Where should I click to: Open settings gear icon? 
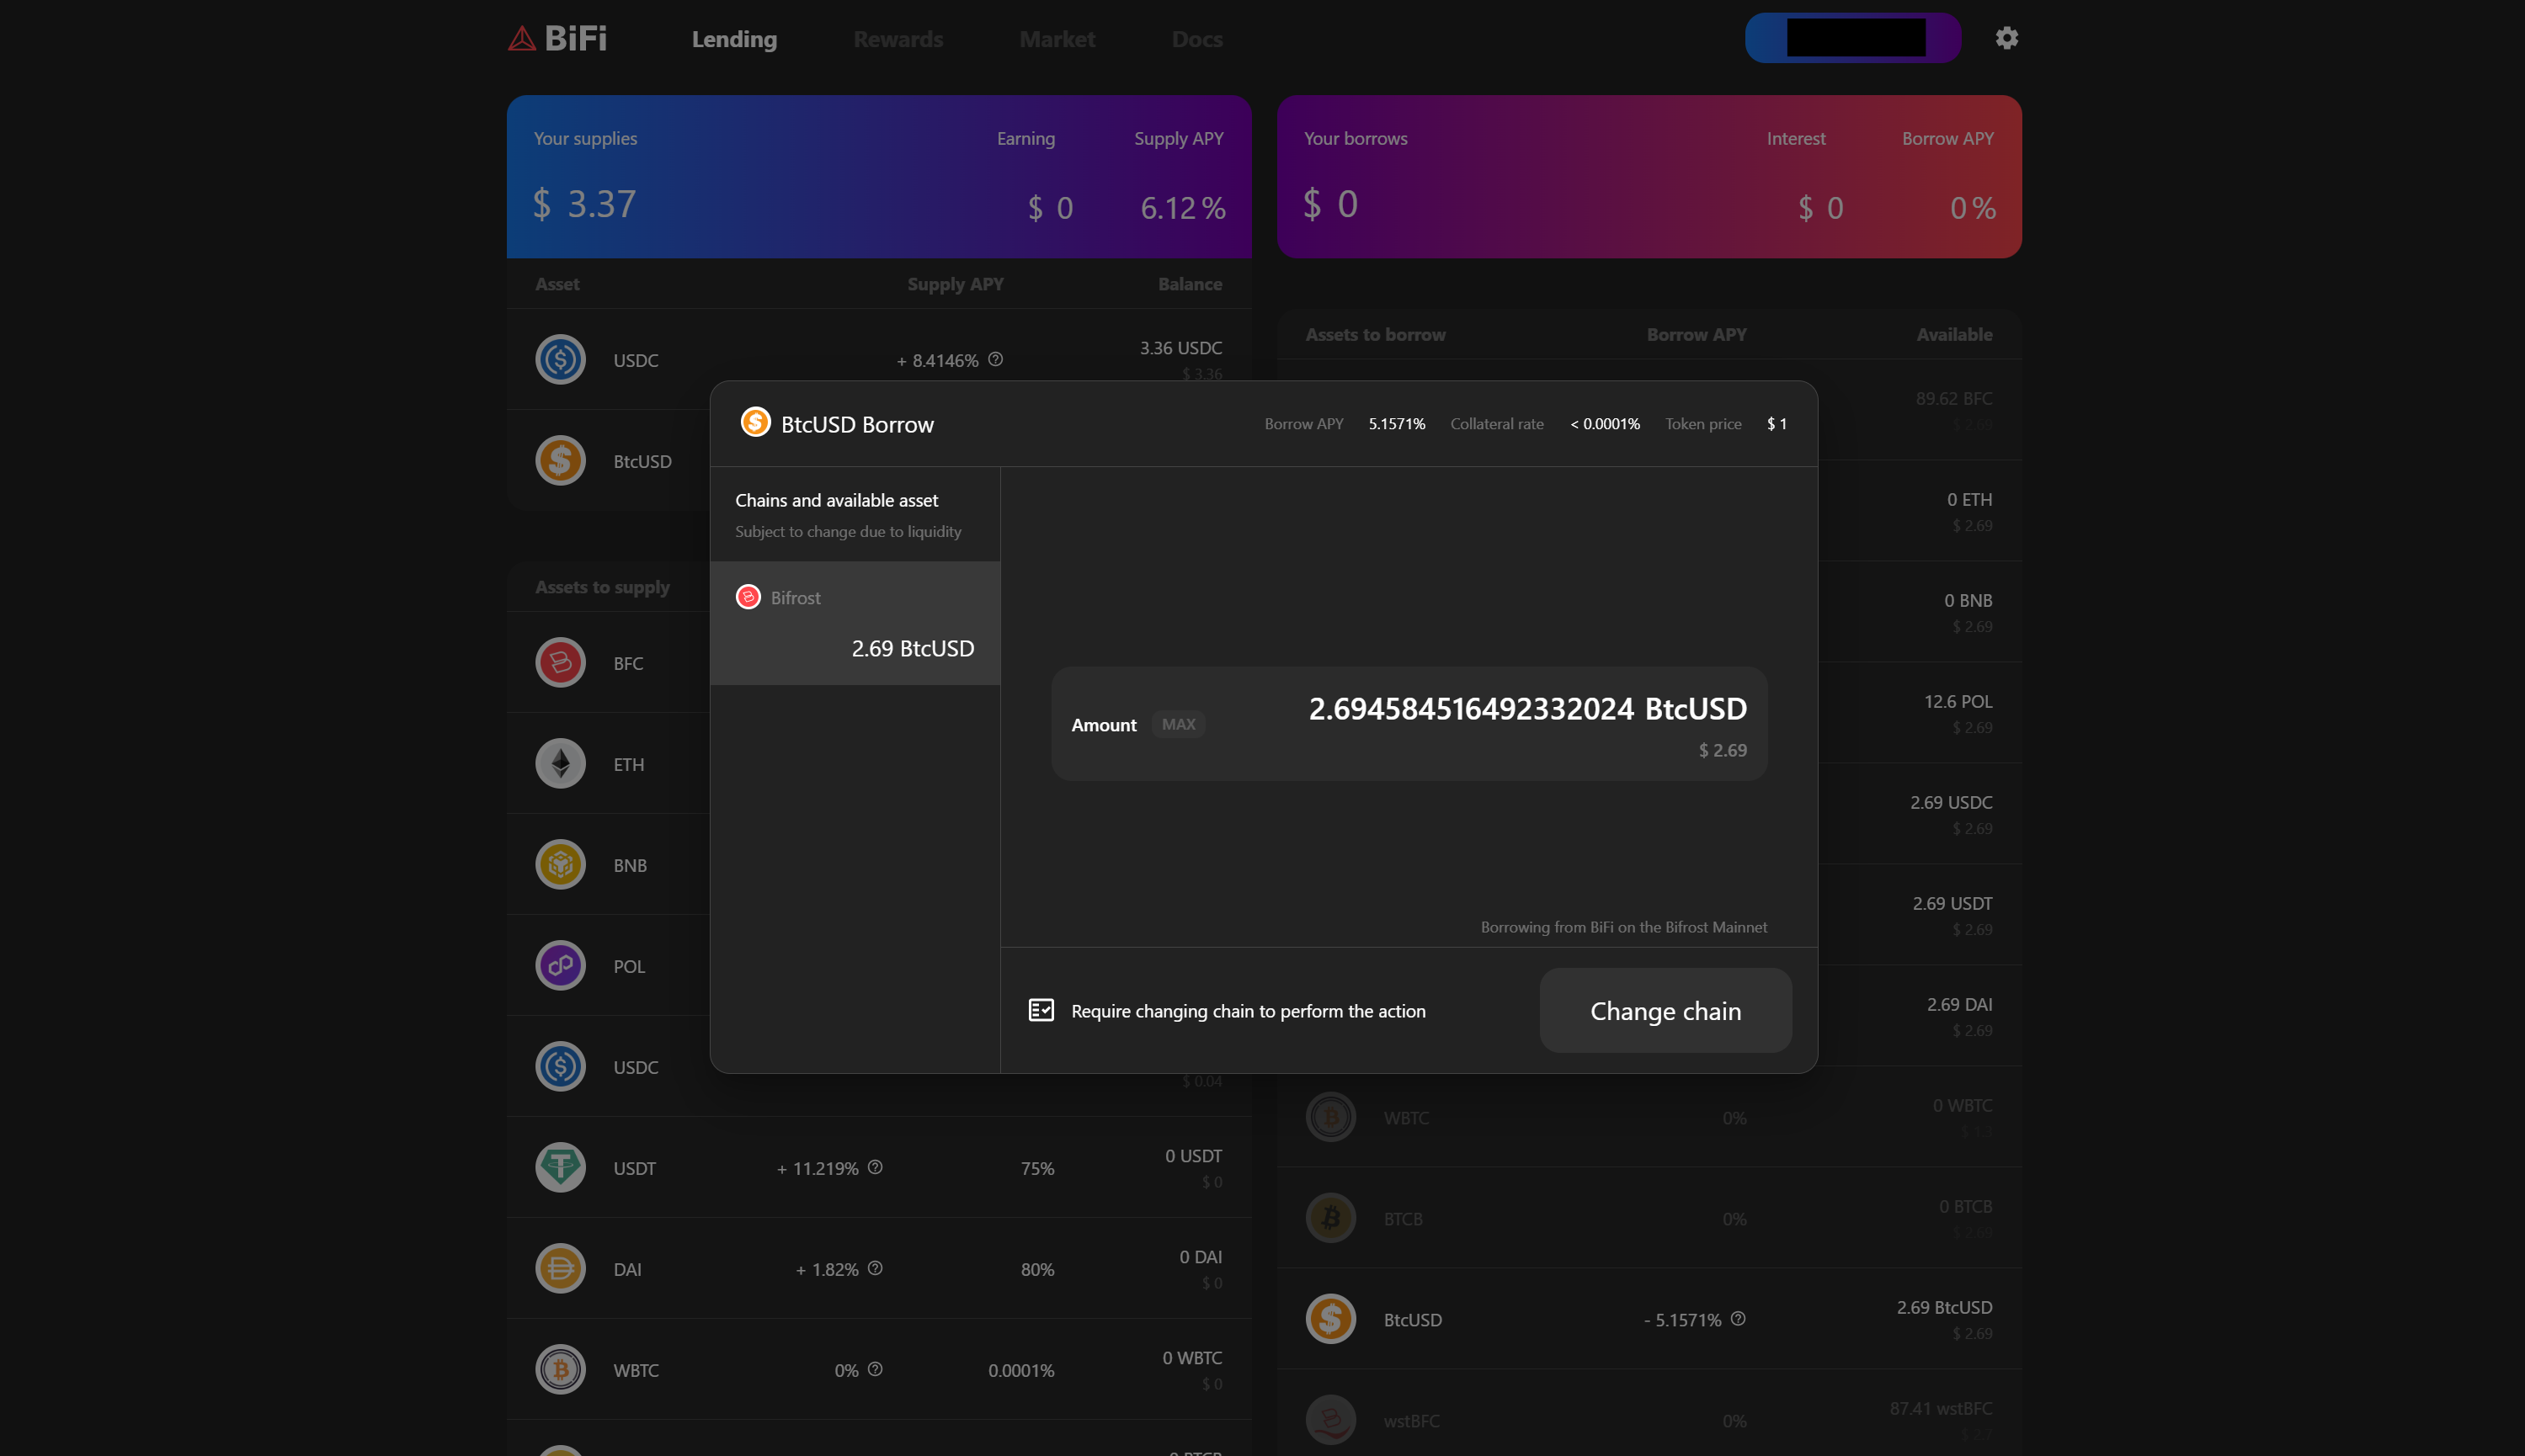[2006, 38]
